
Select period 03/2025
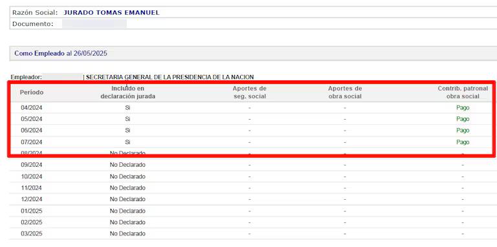coord(32,233)
